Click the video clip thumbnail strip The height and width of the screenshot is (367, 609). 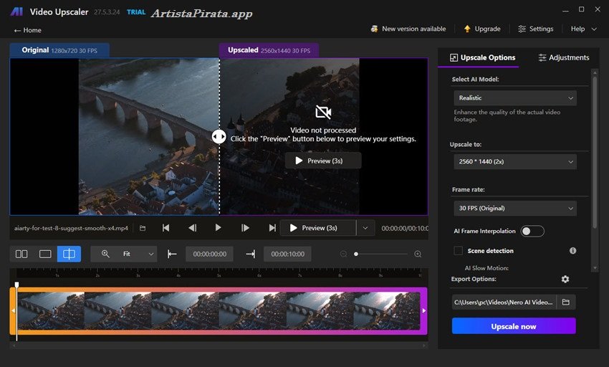[x=219, y=311]
